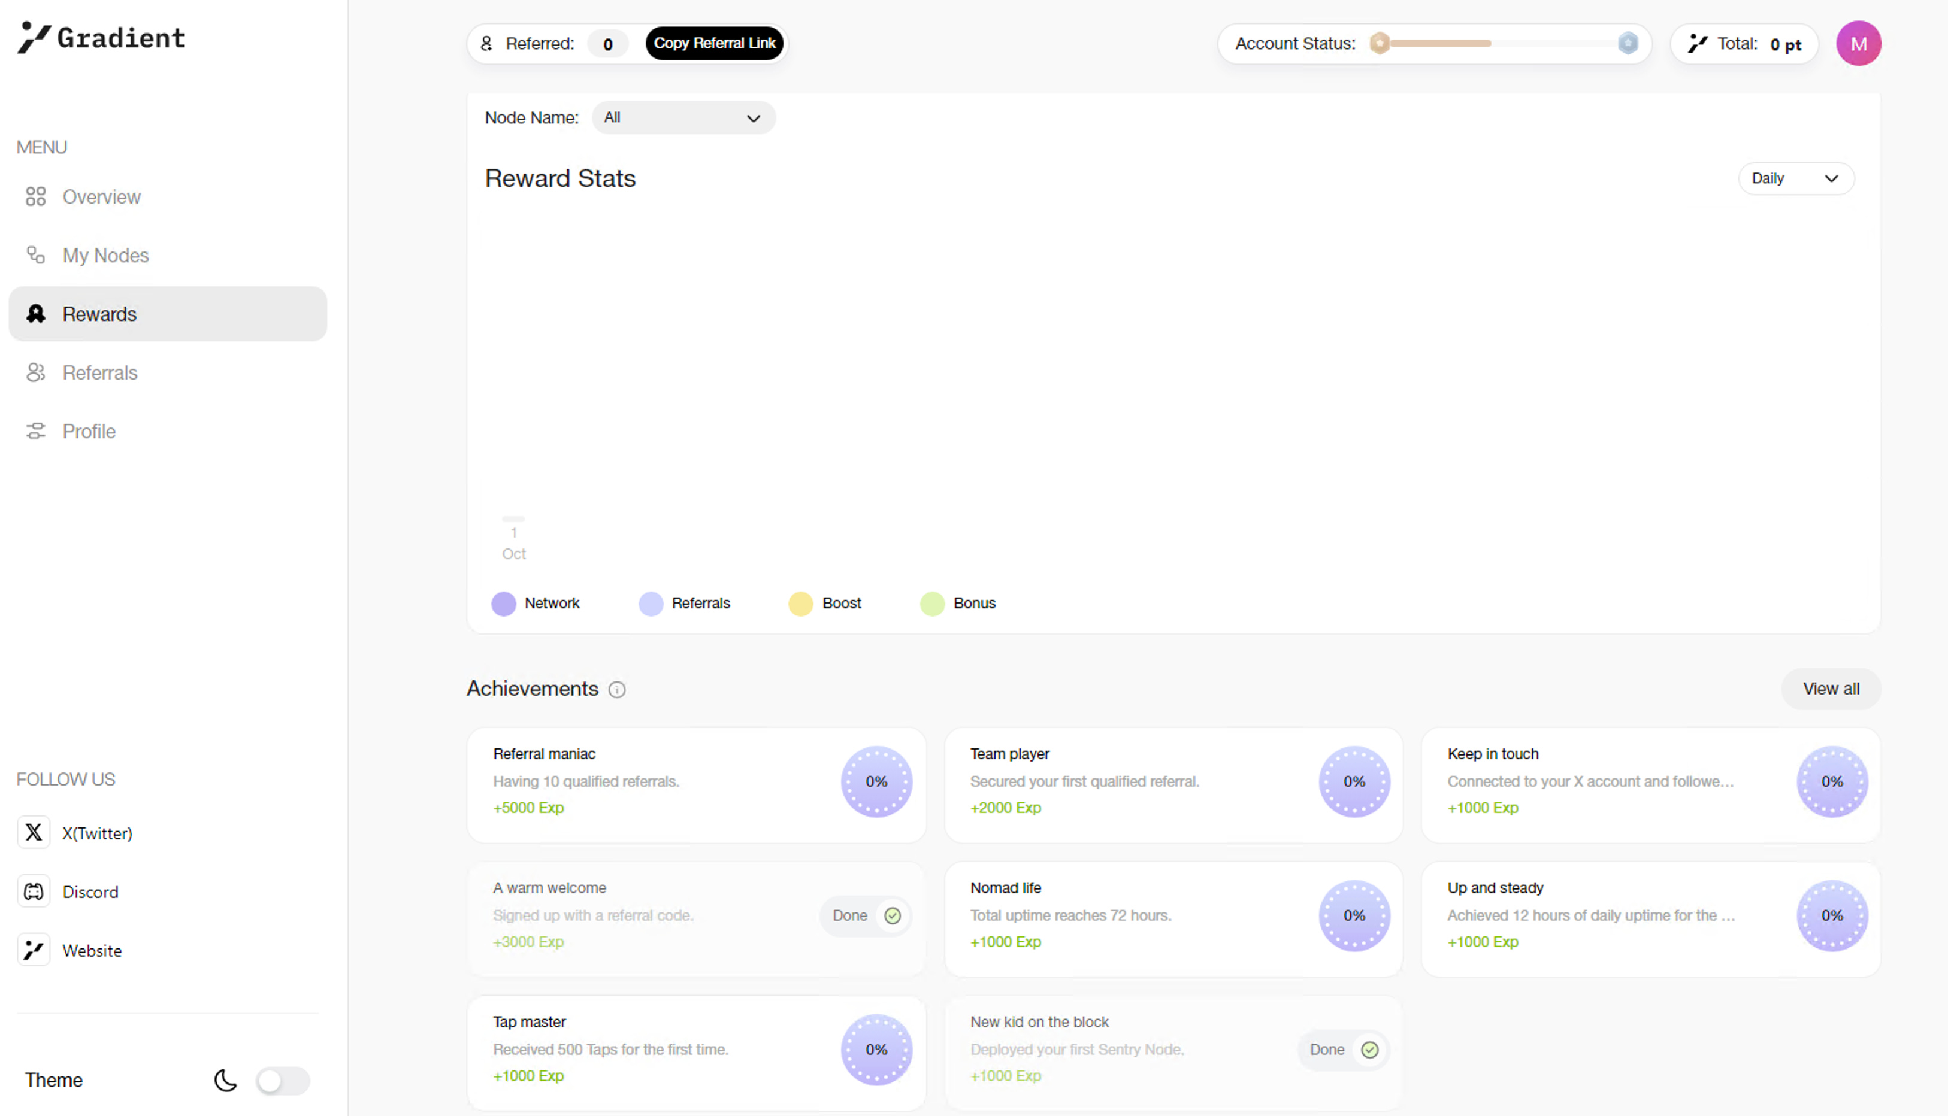Click Team player 0% progress ring

click(1354, 782)
